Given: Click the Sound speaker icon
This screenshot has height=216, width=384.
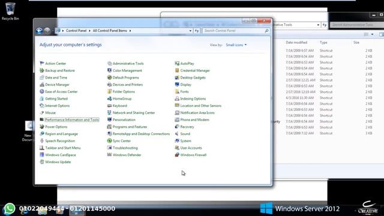Looking at the screenshot, I should coord(177,134).
